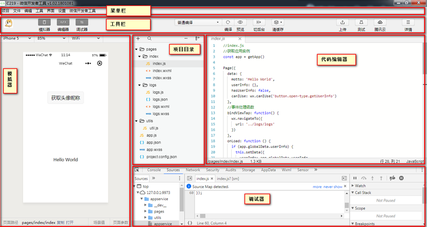Screen dimensions: 427x227
Task: Click the 编译 compile refresh icon
Action: [228, 23]
